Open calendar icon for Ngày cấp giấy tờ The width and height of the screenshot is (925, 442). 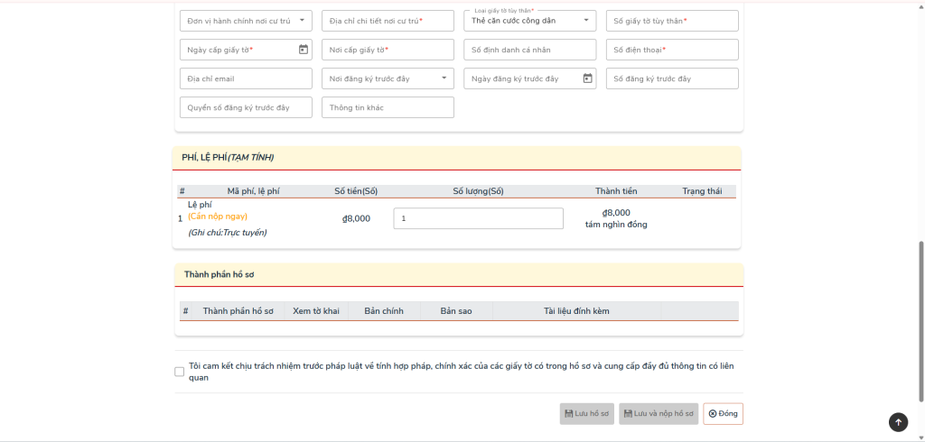click(x=304, y=50)
